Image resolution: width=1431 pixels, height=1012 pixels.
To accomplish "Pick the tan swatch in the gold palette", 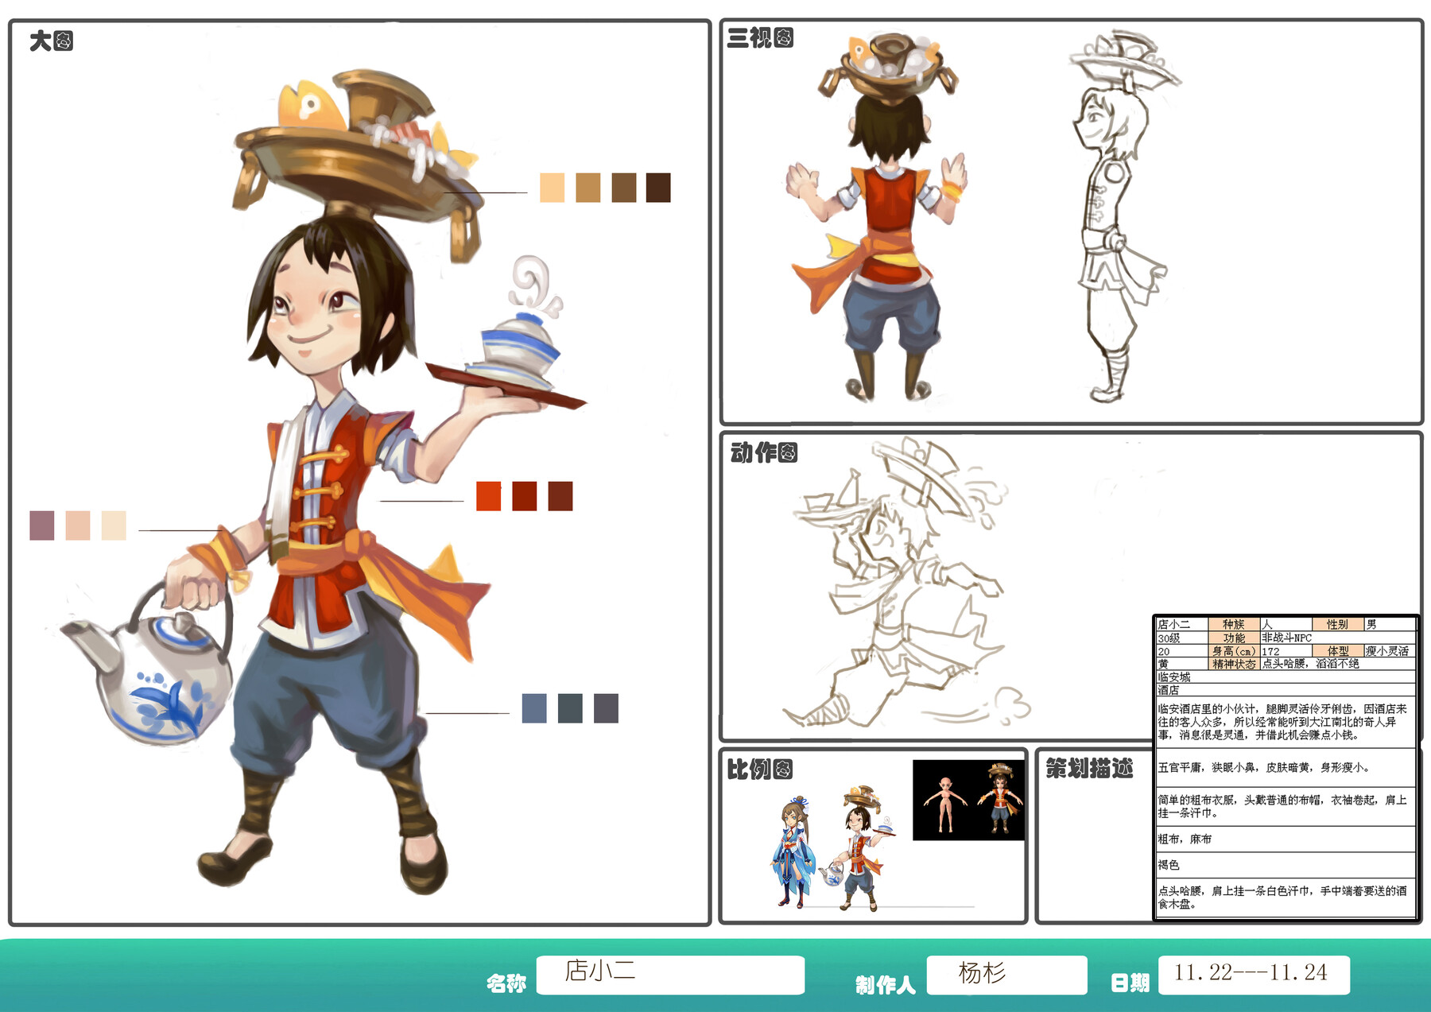I will tap(588, 188).
